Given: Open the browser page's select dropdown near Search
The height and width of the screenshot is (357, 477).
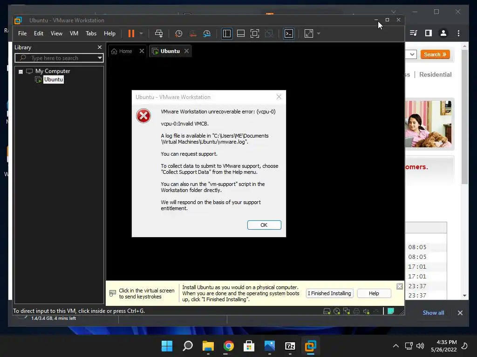Looking at the screenshot, I should [x=411, y=54].
